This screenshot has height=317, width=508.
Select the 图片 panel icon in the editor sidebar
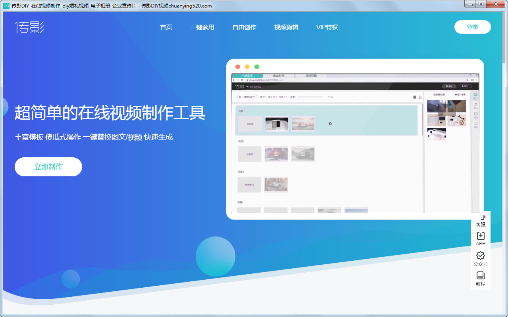coord(475,95)
